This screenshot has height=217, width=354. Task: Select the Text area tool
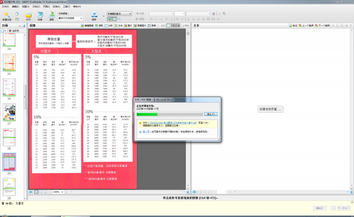(x=118, y=26)
